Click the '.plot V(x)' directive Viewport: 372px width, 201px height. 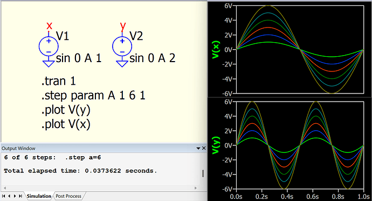pos(66,124)
